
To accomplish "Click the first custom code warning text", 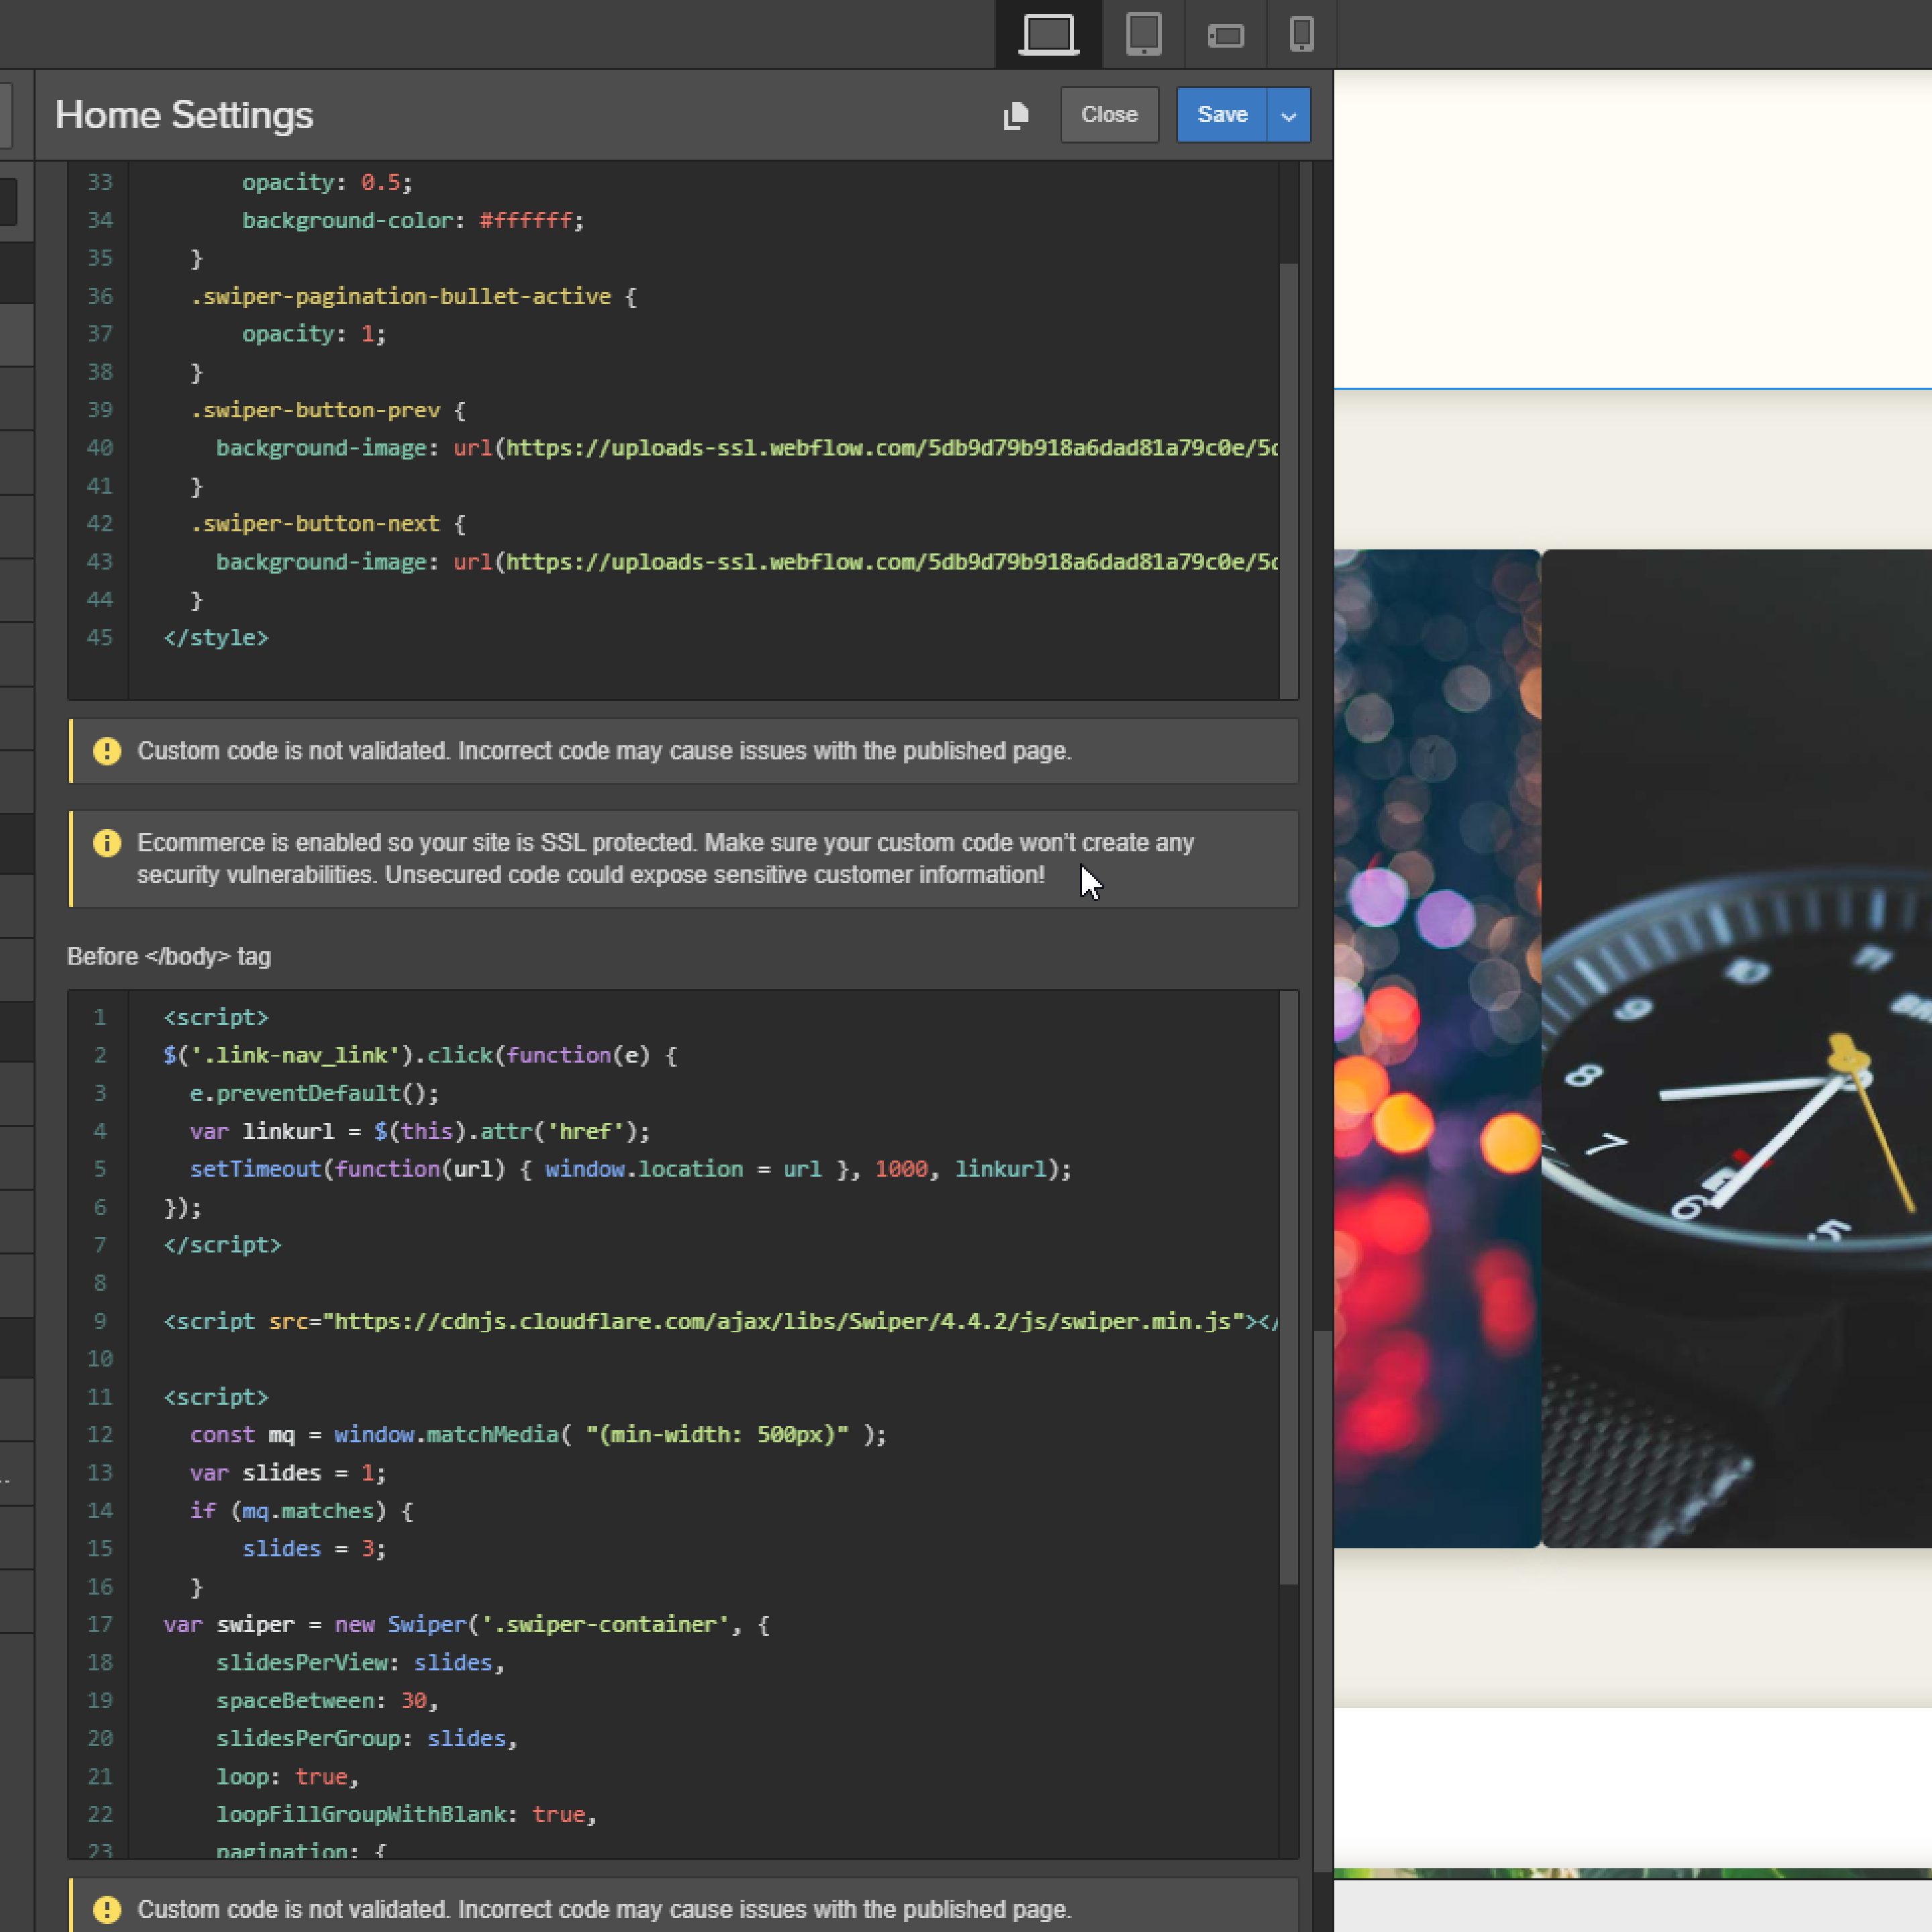I will point(604,751).
